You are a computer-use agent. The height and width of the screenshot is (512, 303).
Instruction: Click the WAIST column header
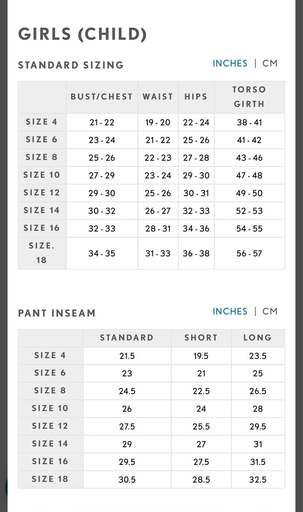click(x=158, y=97)
